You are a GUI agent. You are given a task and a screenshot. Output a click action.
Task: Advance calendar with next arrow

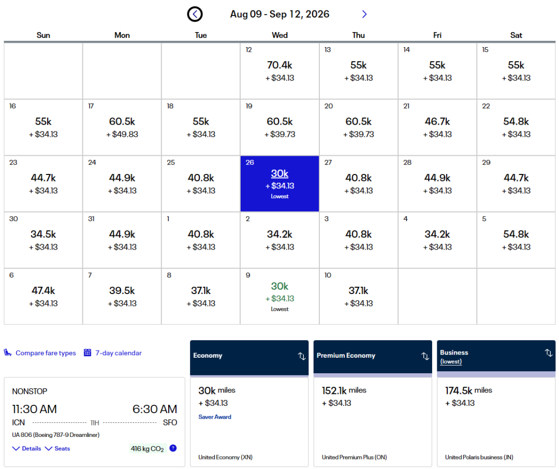pyautogui.click(x=364, y=14)
